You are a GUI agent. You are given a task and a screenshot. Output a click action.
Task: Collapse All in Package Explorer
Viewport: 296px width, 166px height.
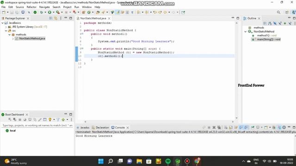pos(51,18)
